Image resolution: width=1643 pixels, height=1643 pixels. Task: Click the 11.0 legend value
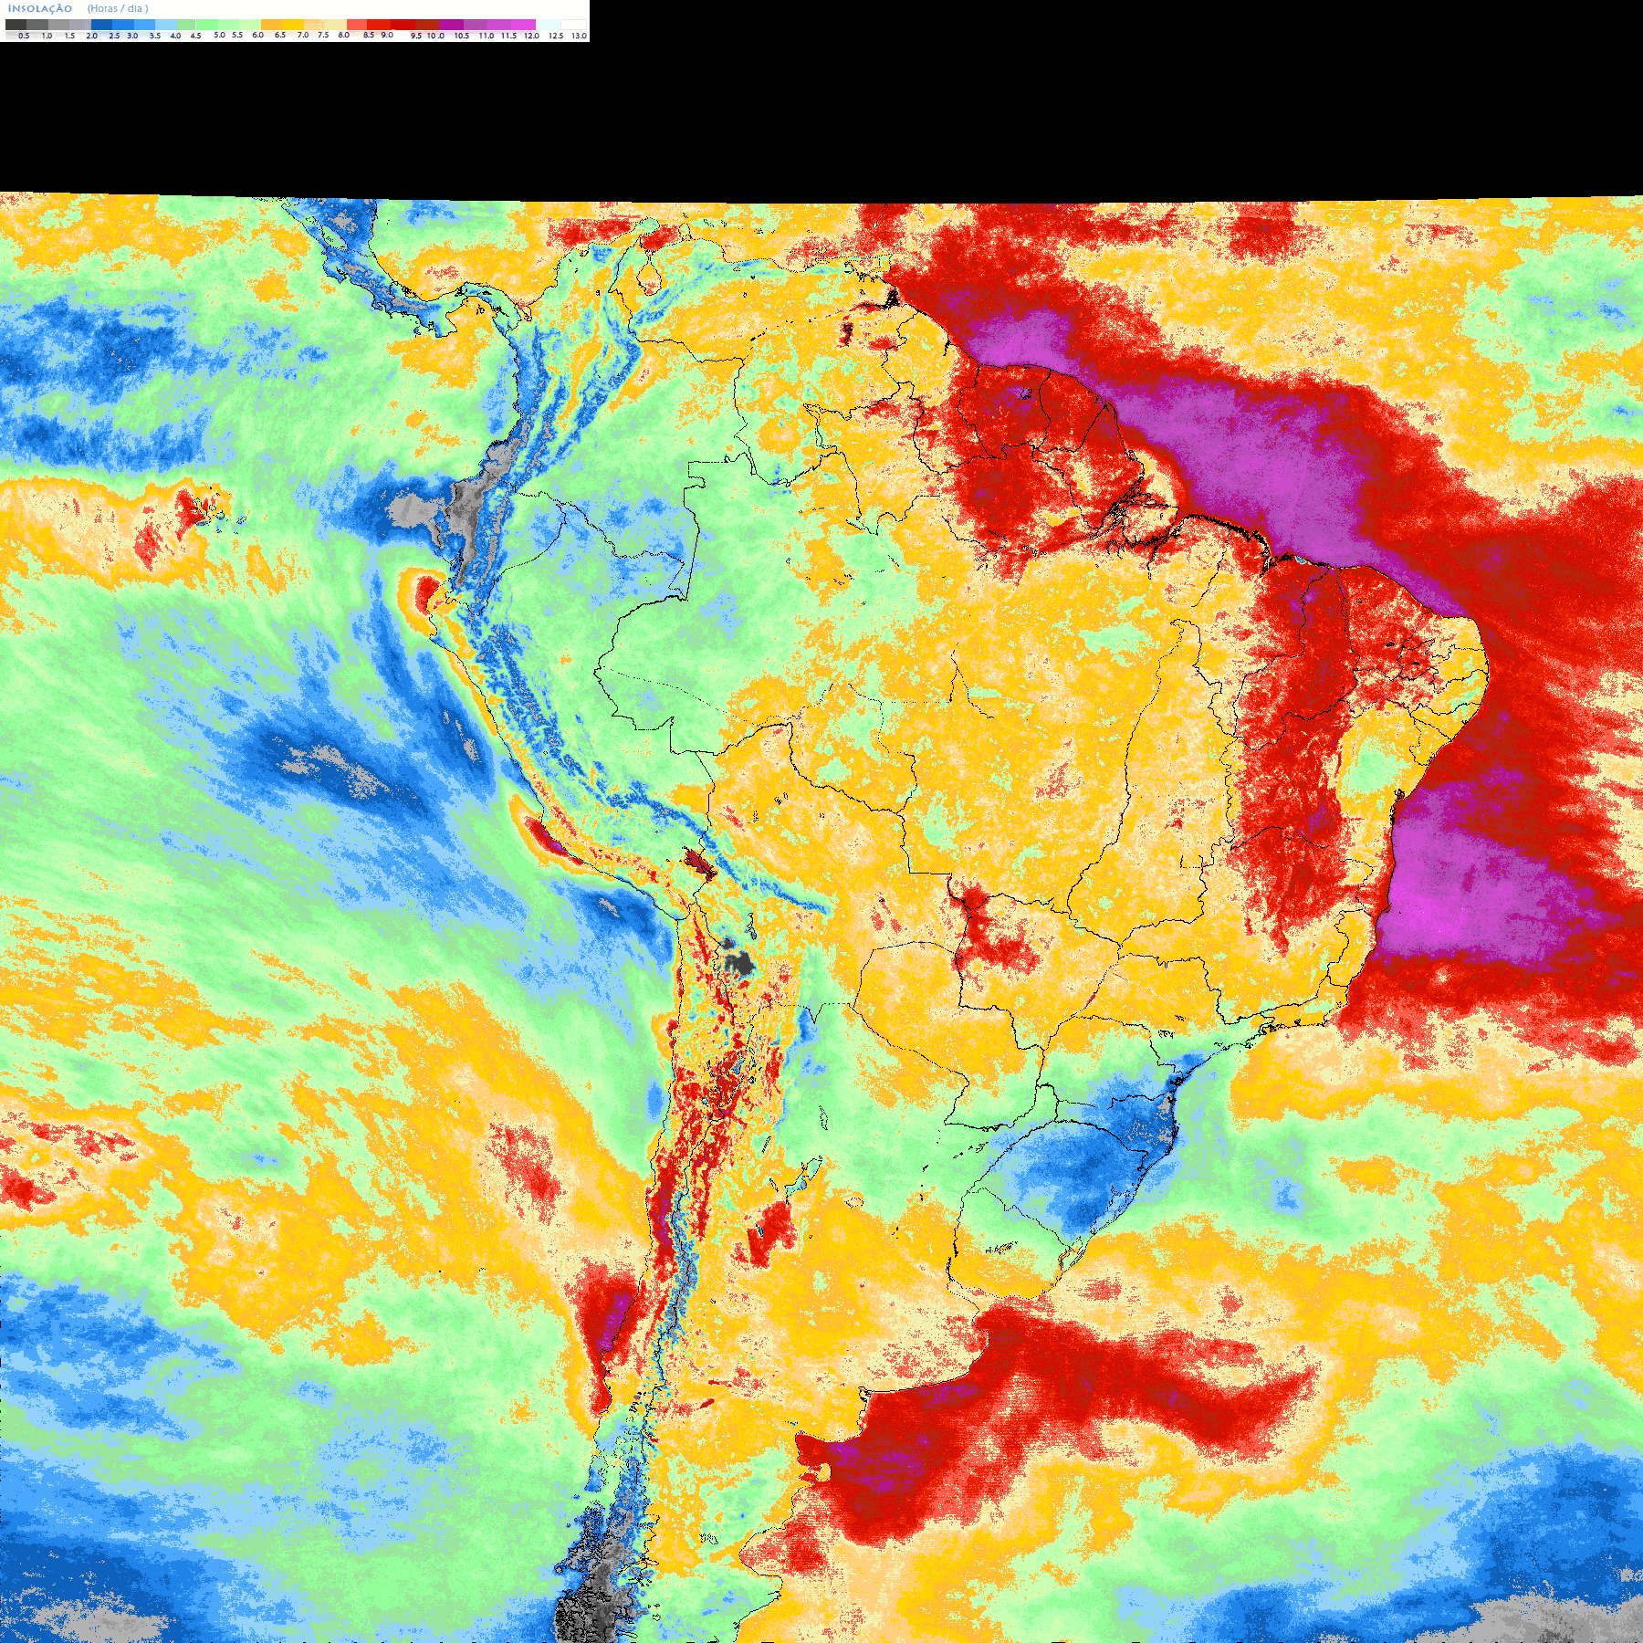coord(487,36)
